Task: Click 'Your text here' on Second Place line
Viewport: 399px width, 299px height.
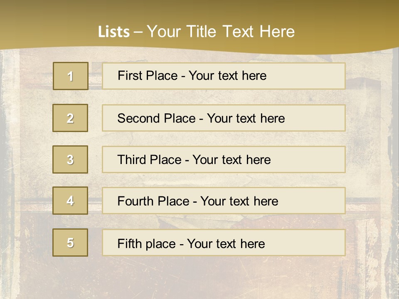Action: (246, 118)
